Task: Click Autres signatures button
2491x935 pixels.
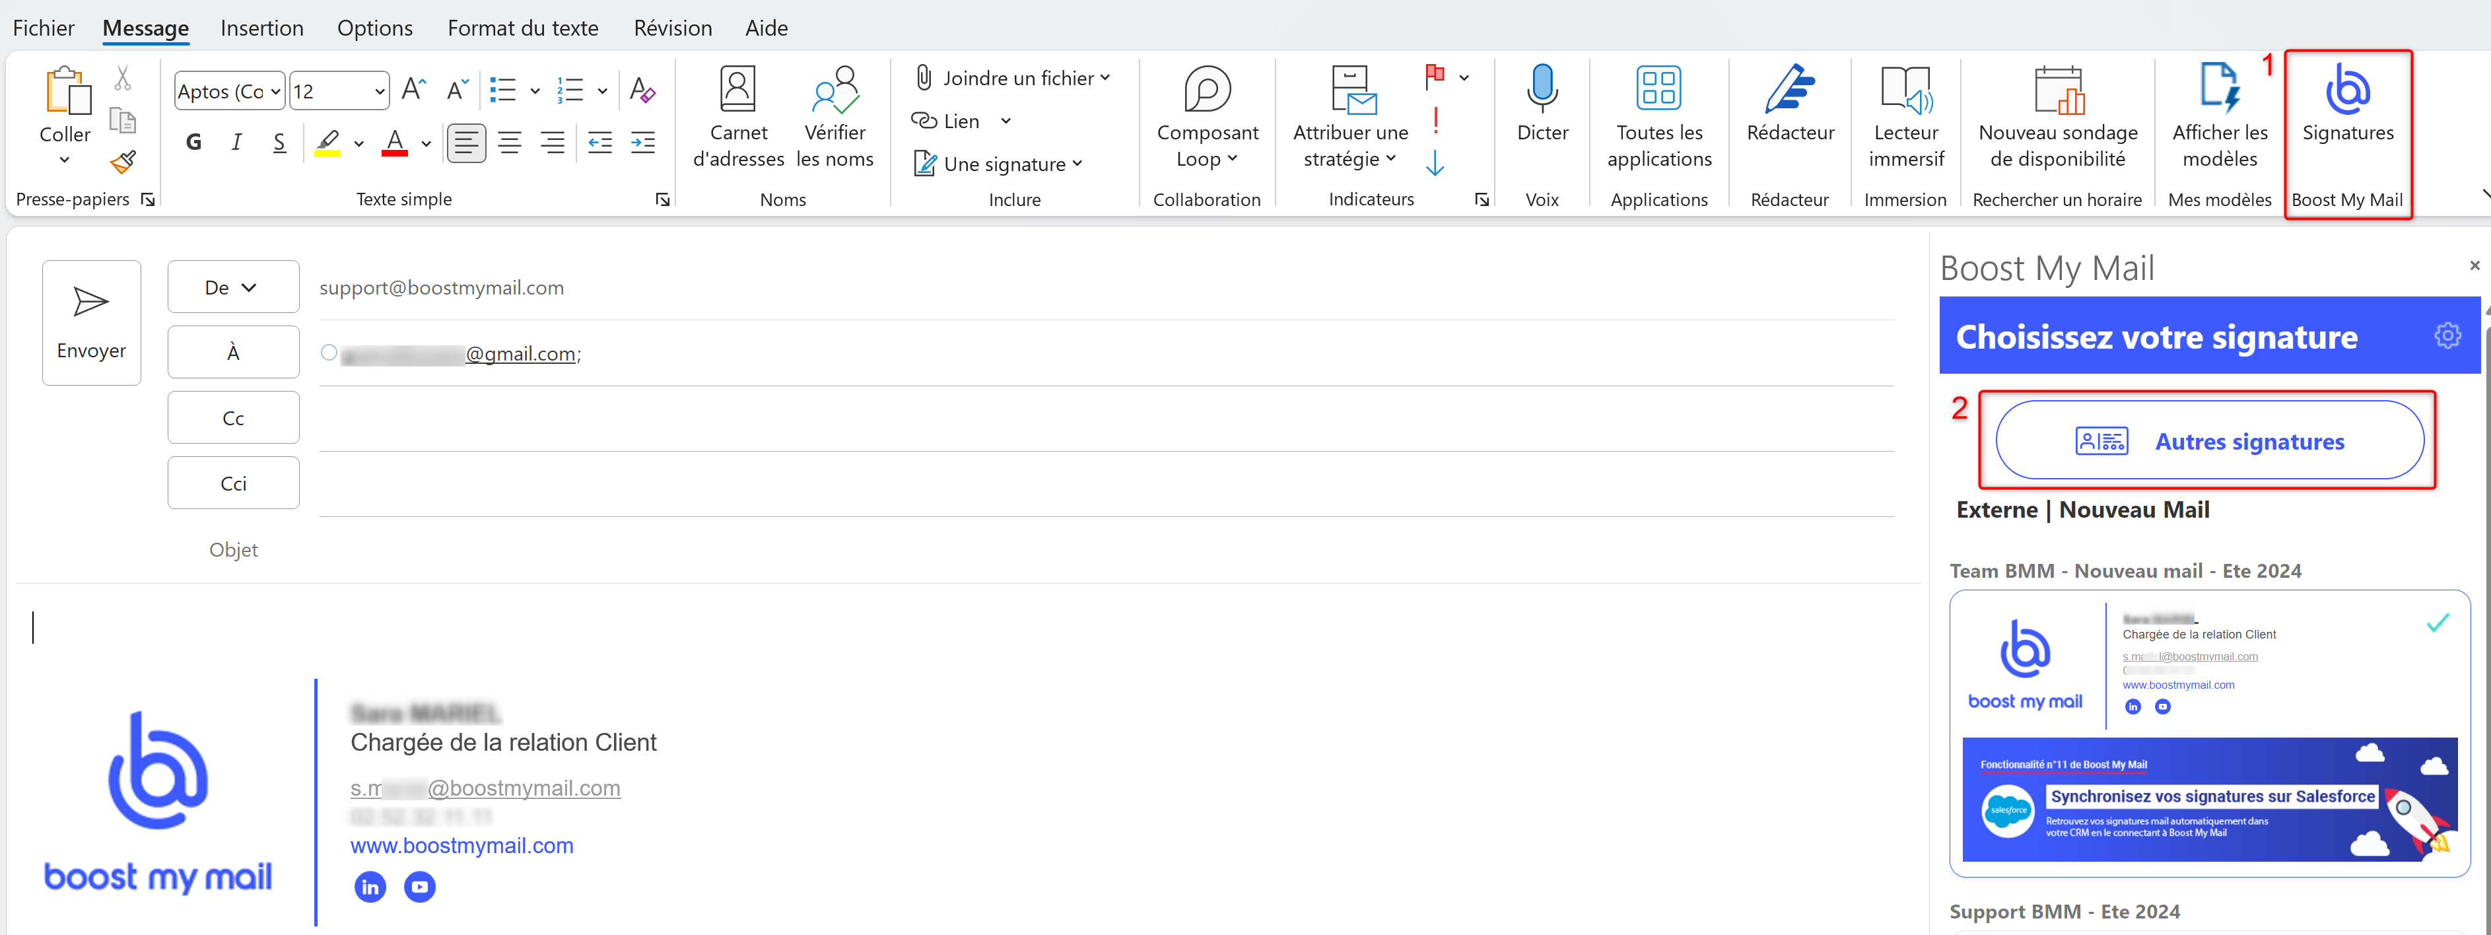Action: tap(2210, 441)
